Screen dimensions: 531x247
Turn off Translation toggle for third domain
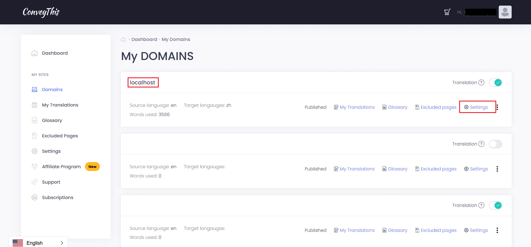(x=495, y=206)
